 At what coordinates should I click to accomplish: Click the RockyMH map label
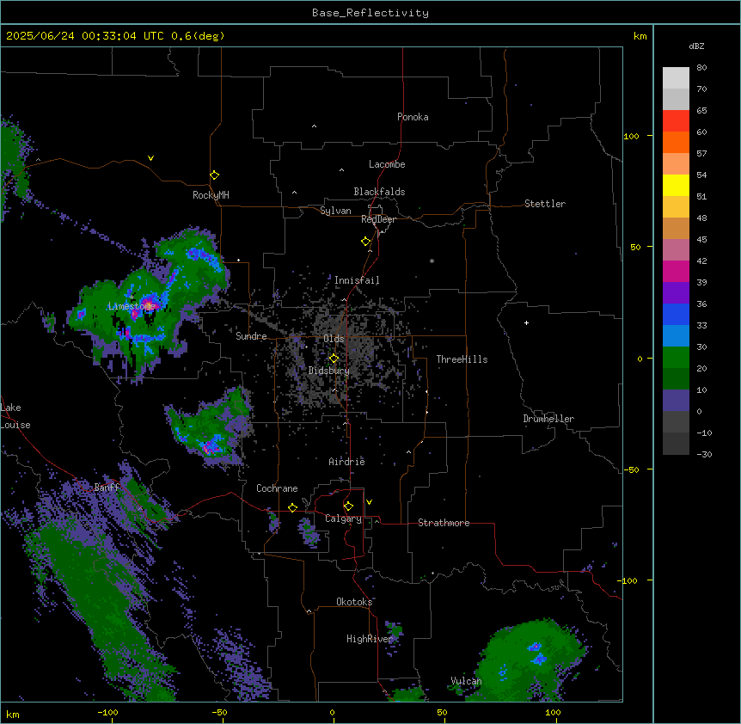211,194
